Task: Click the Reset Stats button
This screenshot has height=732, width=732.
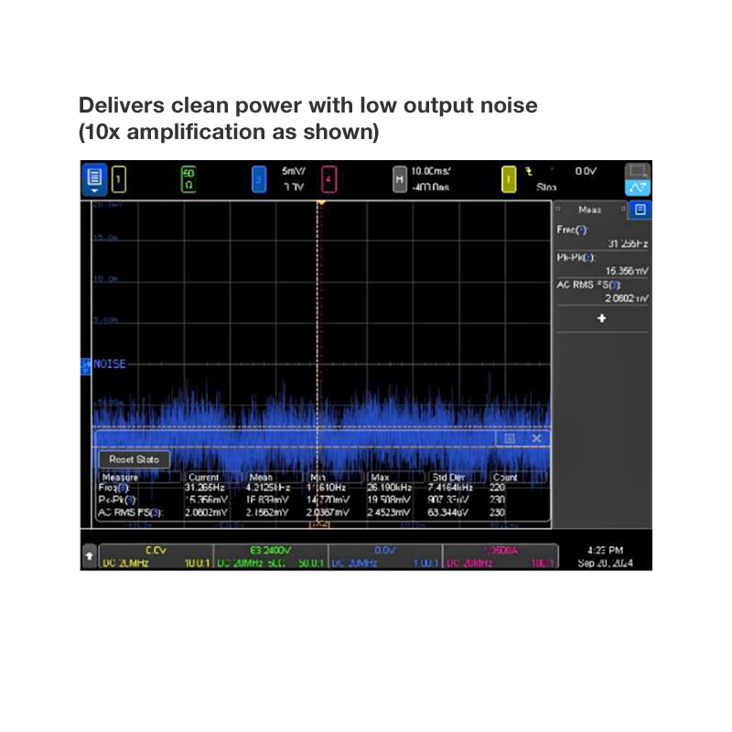Action: pos(134,459)
